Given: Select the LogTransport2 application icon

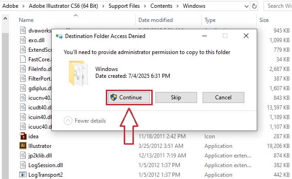Looking at the screenshot, I should (x=23, y=175).
